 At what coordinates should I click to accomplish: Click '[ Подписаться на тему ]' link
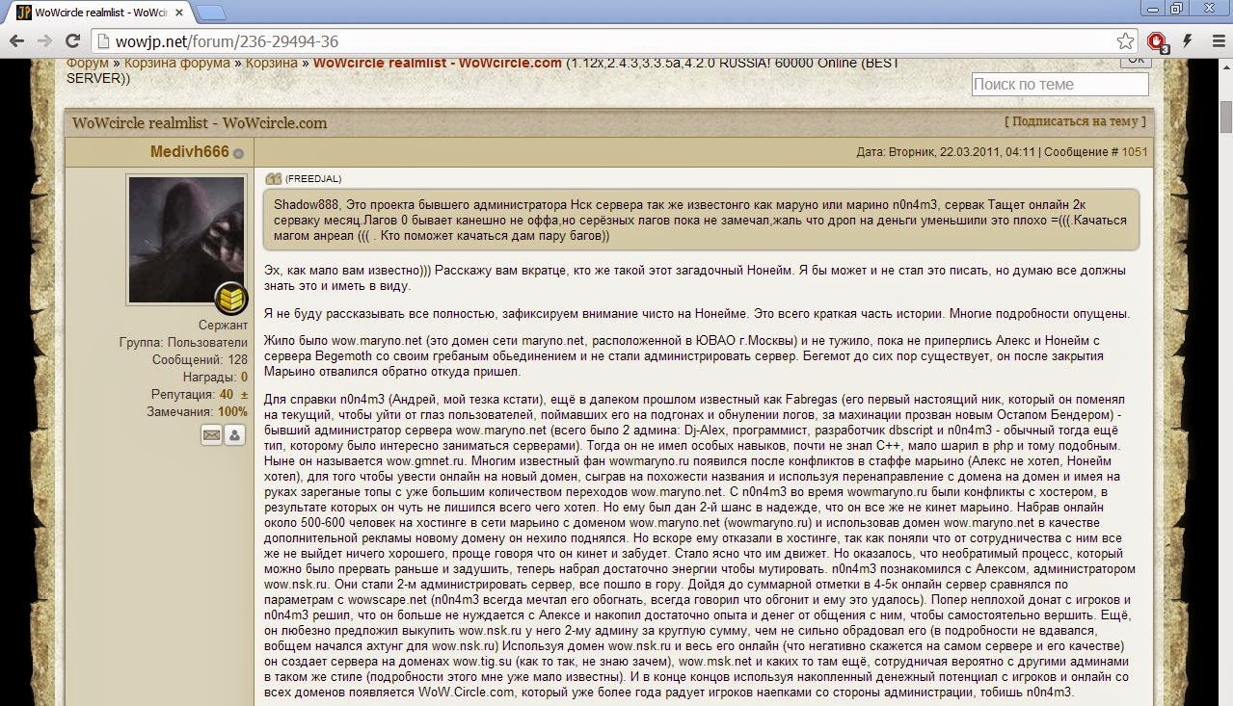coord(1076,121)
